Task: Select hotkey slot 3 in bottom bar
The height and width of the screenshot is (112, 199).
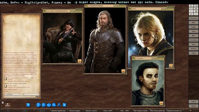Action: coord(42,111)
